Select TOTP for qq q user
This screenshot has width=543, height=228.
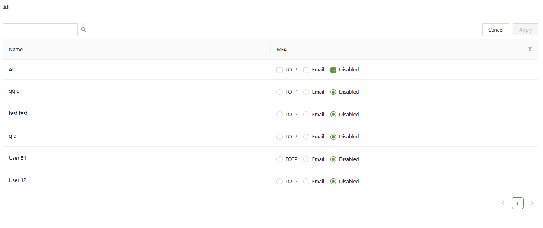(x=280, y=92)
